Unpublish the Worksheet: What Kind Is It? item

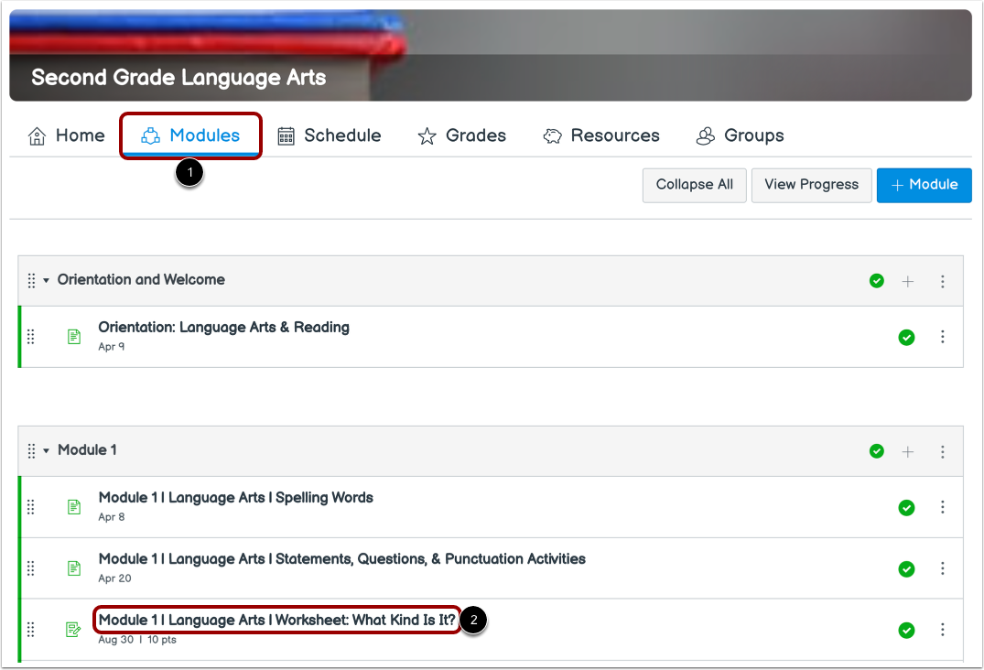[x=906, y=630]
